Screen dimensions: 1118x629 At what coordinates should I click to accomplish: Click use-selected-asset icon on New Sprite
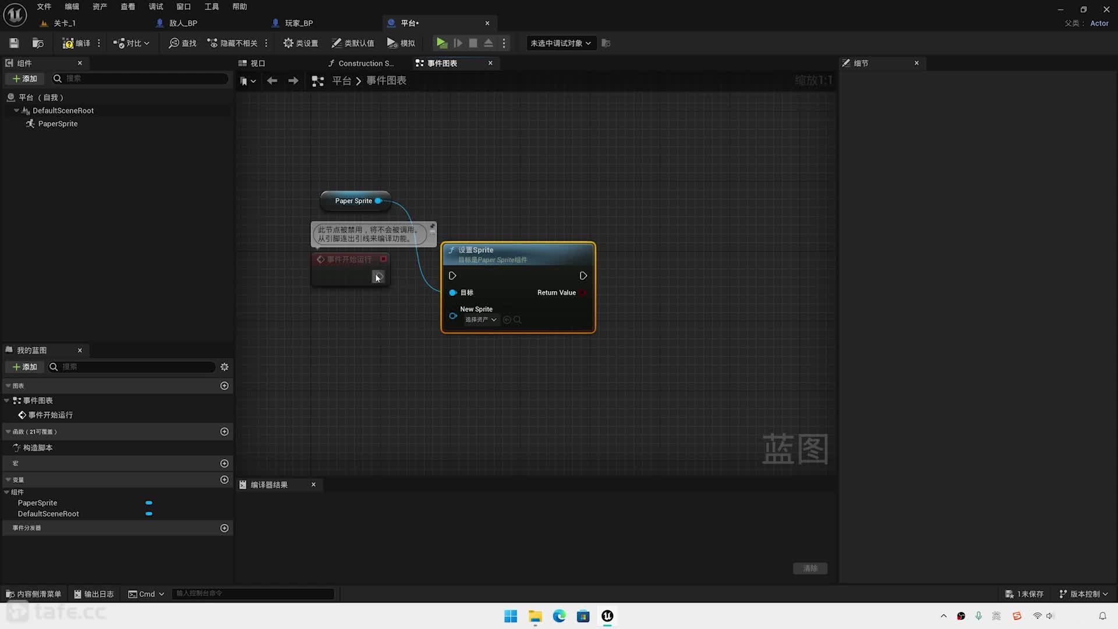coord(507,320)
